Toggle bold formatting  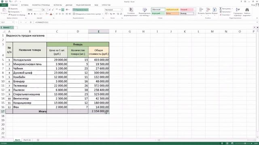[29, 14]
